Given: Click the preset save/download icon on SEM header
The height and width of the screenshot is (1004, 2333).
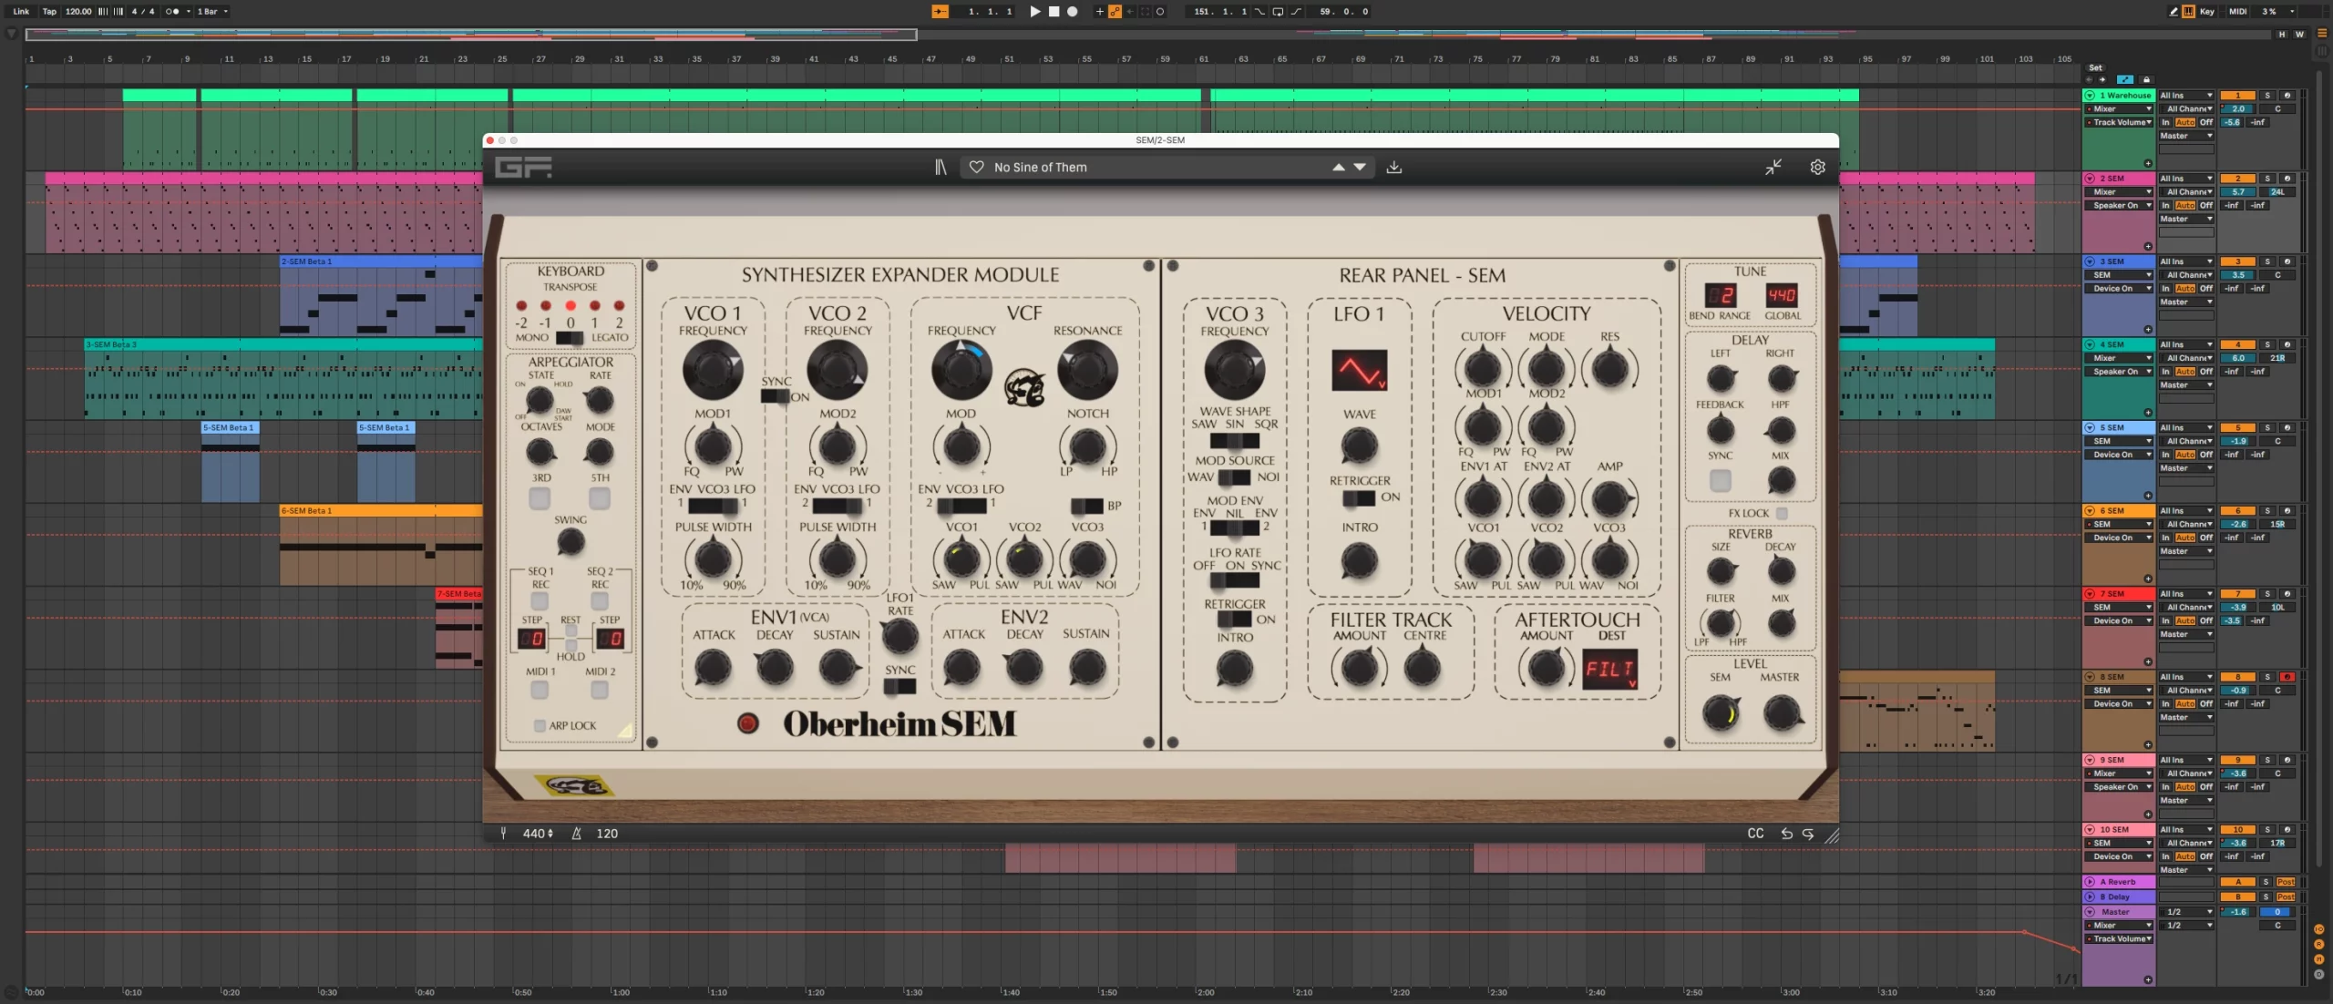Looking at the screenshot, I should [1395, 167].
